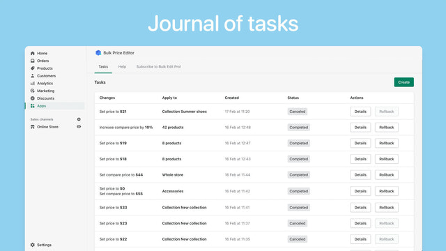Click the 42 products cell
446x251 pixels.
pyautogui.click(x=173, y=127)
